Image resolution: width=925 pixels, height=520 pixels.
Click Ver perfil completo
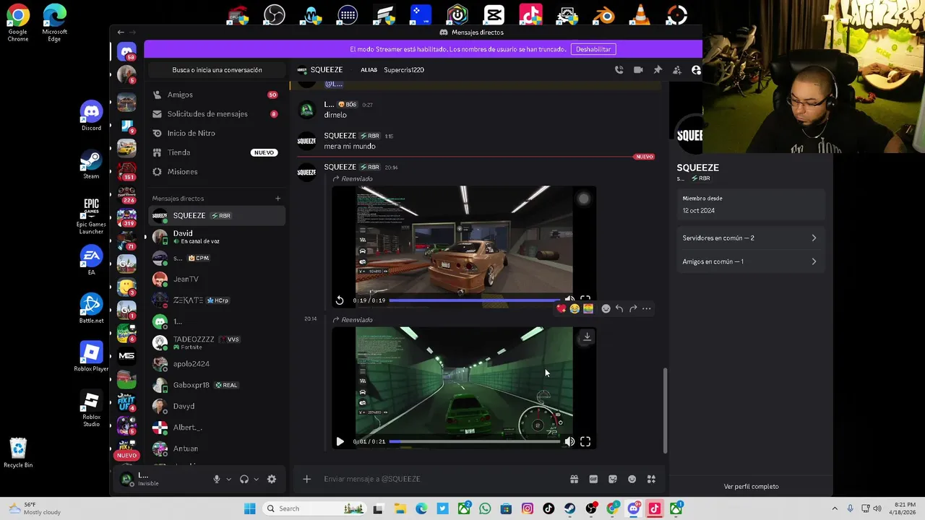tap(751, 487)
